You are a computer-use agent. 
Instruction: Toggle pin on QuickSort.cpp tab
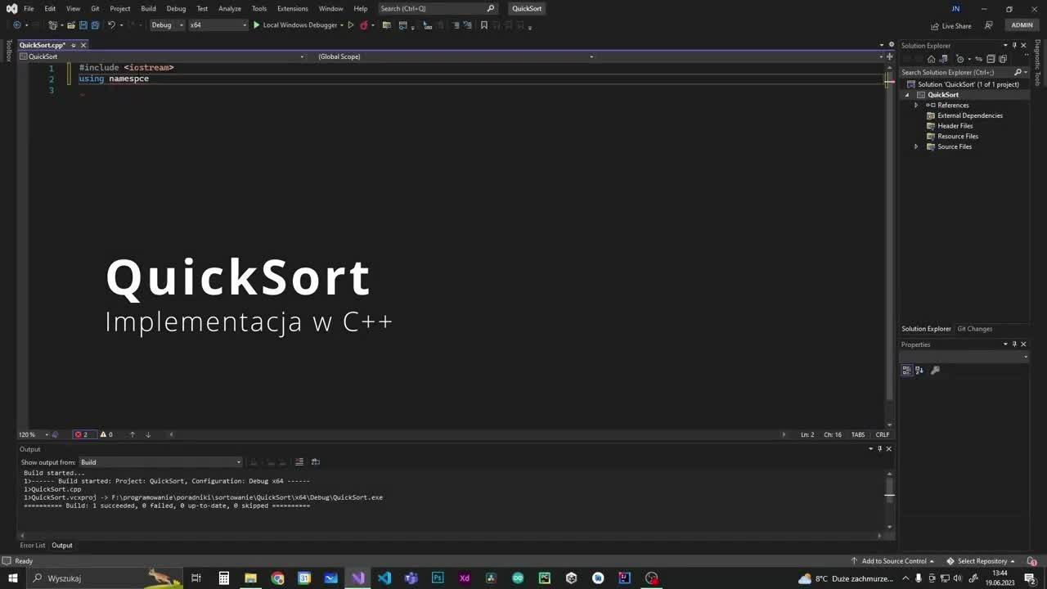coord(73,45)
